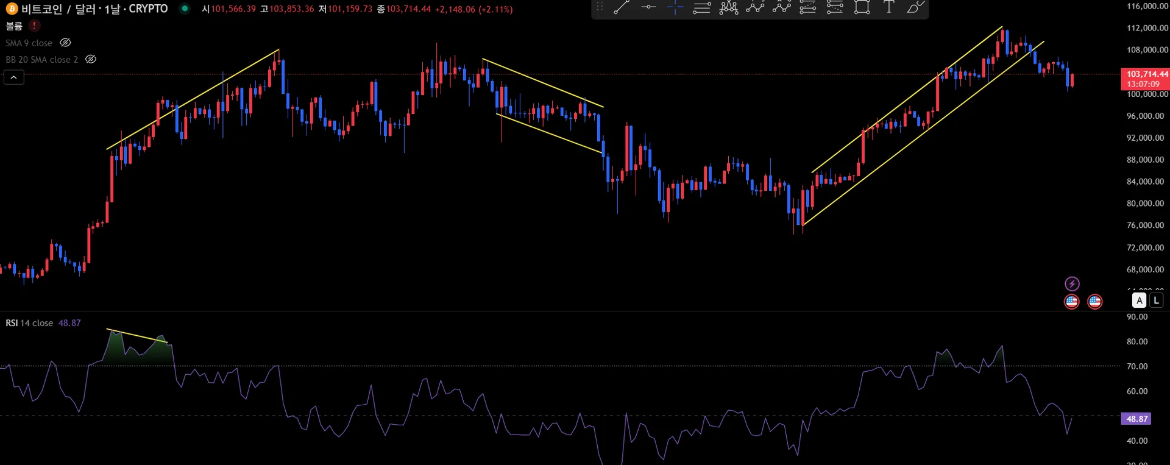Viewport: 1170px width, 465px height.
Task: Show the hidden SMA 9 indicator
Action: [65, 43]
